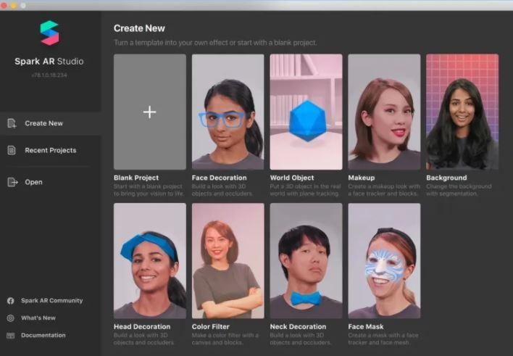The width and height of the screenshot is (513, 356).
Task: Click the Open file arrow icon
Action: 12,182
